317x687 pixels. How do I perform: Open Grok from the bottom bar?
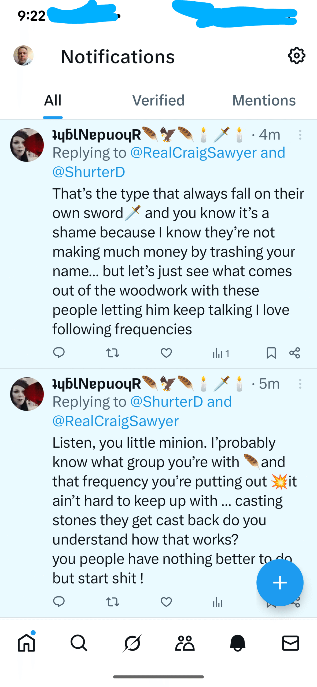pyautogui.click(x=132, y=643)
